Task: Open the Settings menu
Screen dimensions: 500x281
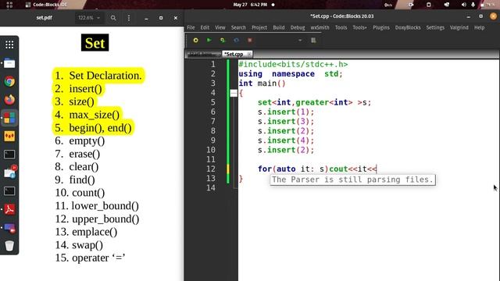Action: coord(435,27)
